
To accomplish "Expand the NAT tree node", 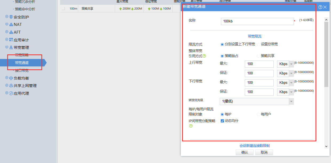I will tap(7, 24).
